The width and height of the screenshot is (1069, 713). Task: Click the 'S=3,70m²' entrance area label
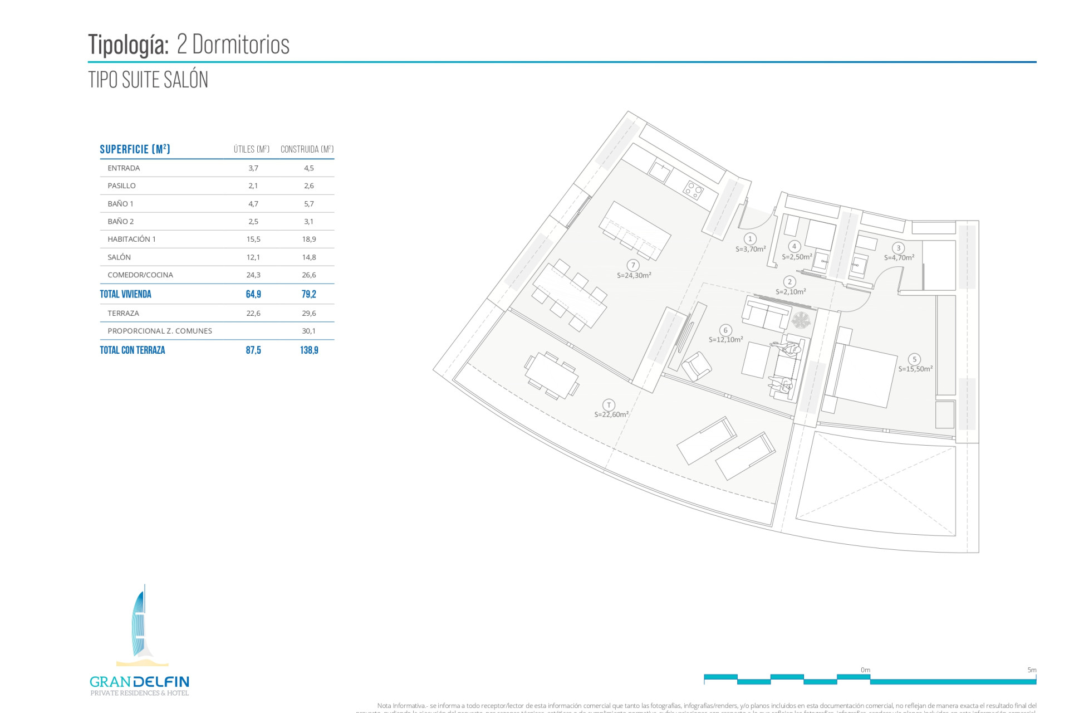(x=751, y=249)
